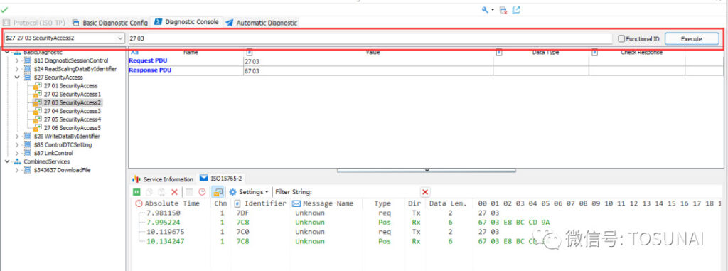Collapse the CombinedServices group
The height and width of the screenshot is (271, 728).
tap(7, 161)
